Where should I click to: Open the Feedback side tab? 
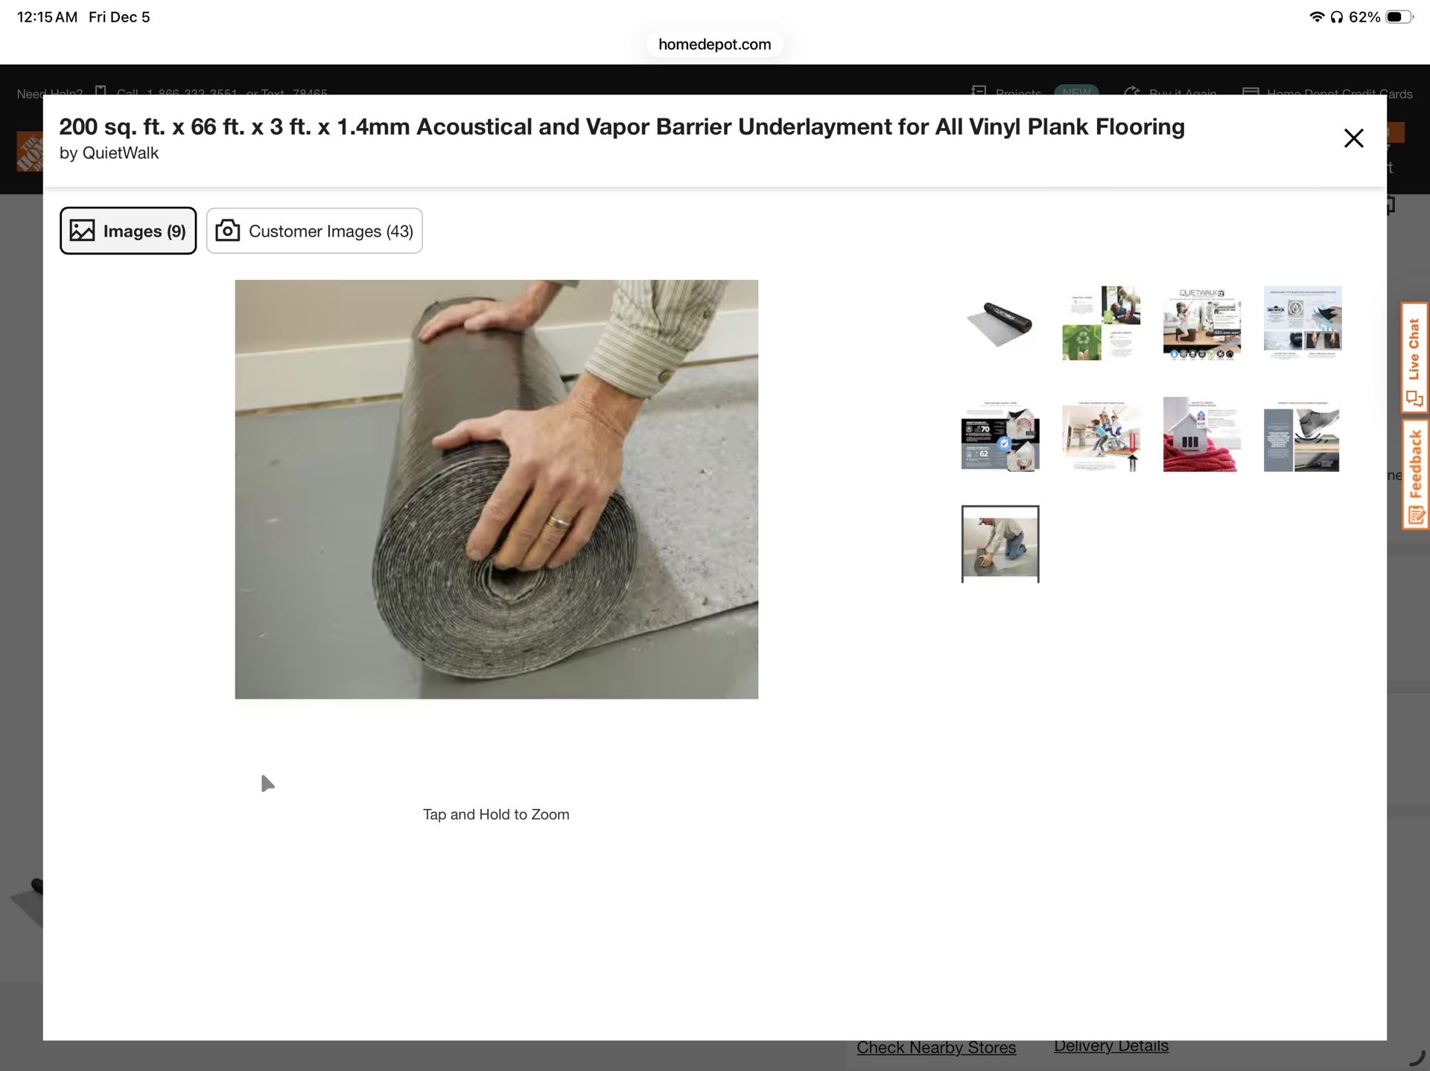pyautogui.click(x=1414, y=474)
